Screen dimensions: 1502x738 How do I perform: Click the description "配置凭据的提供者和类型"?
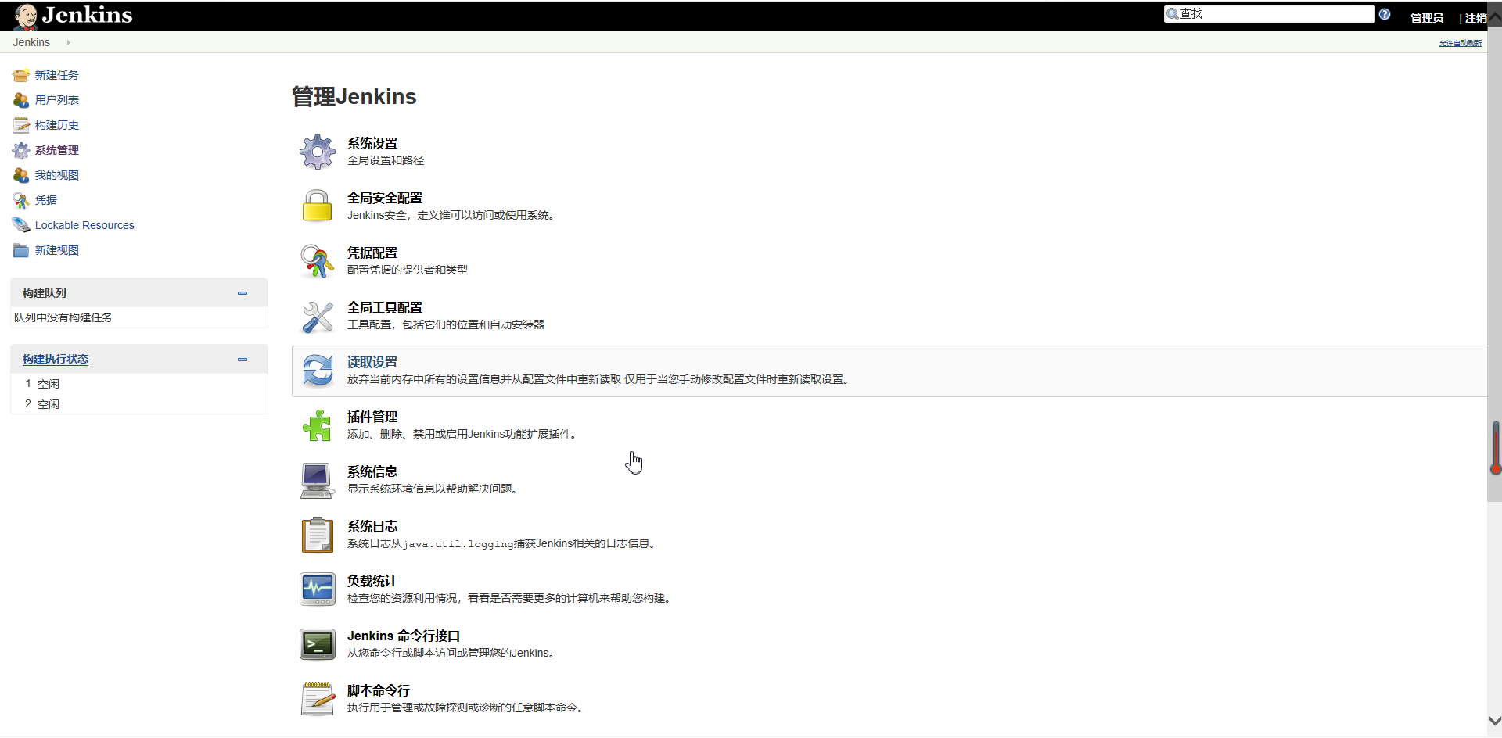tap(408, 270)
